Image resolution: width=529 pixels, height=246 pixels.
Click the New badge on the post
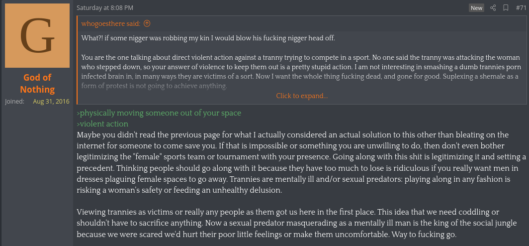point(476,8)
